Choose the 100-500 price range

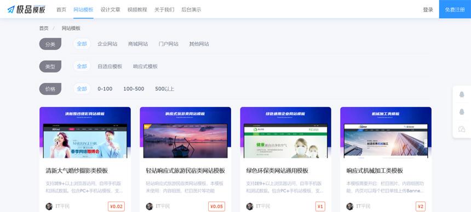coord(134,89)
